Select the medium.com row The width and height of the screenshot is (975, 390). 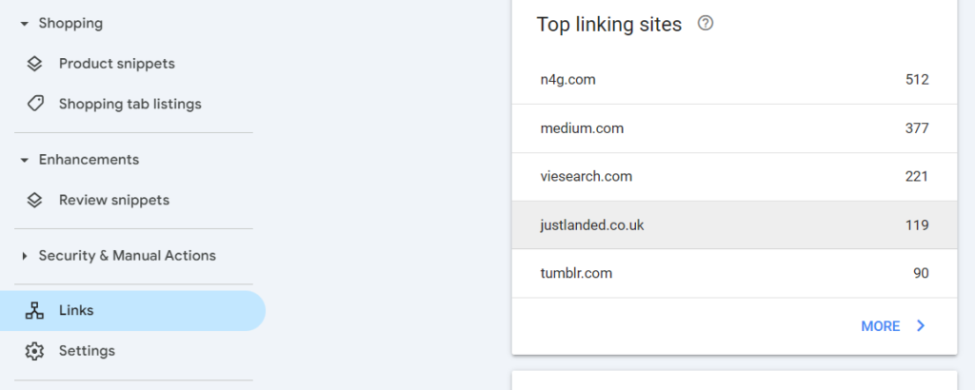[734, 128]
